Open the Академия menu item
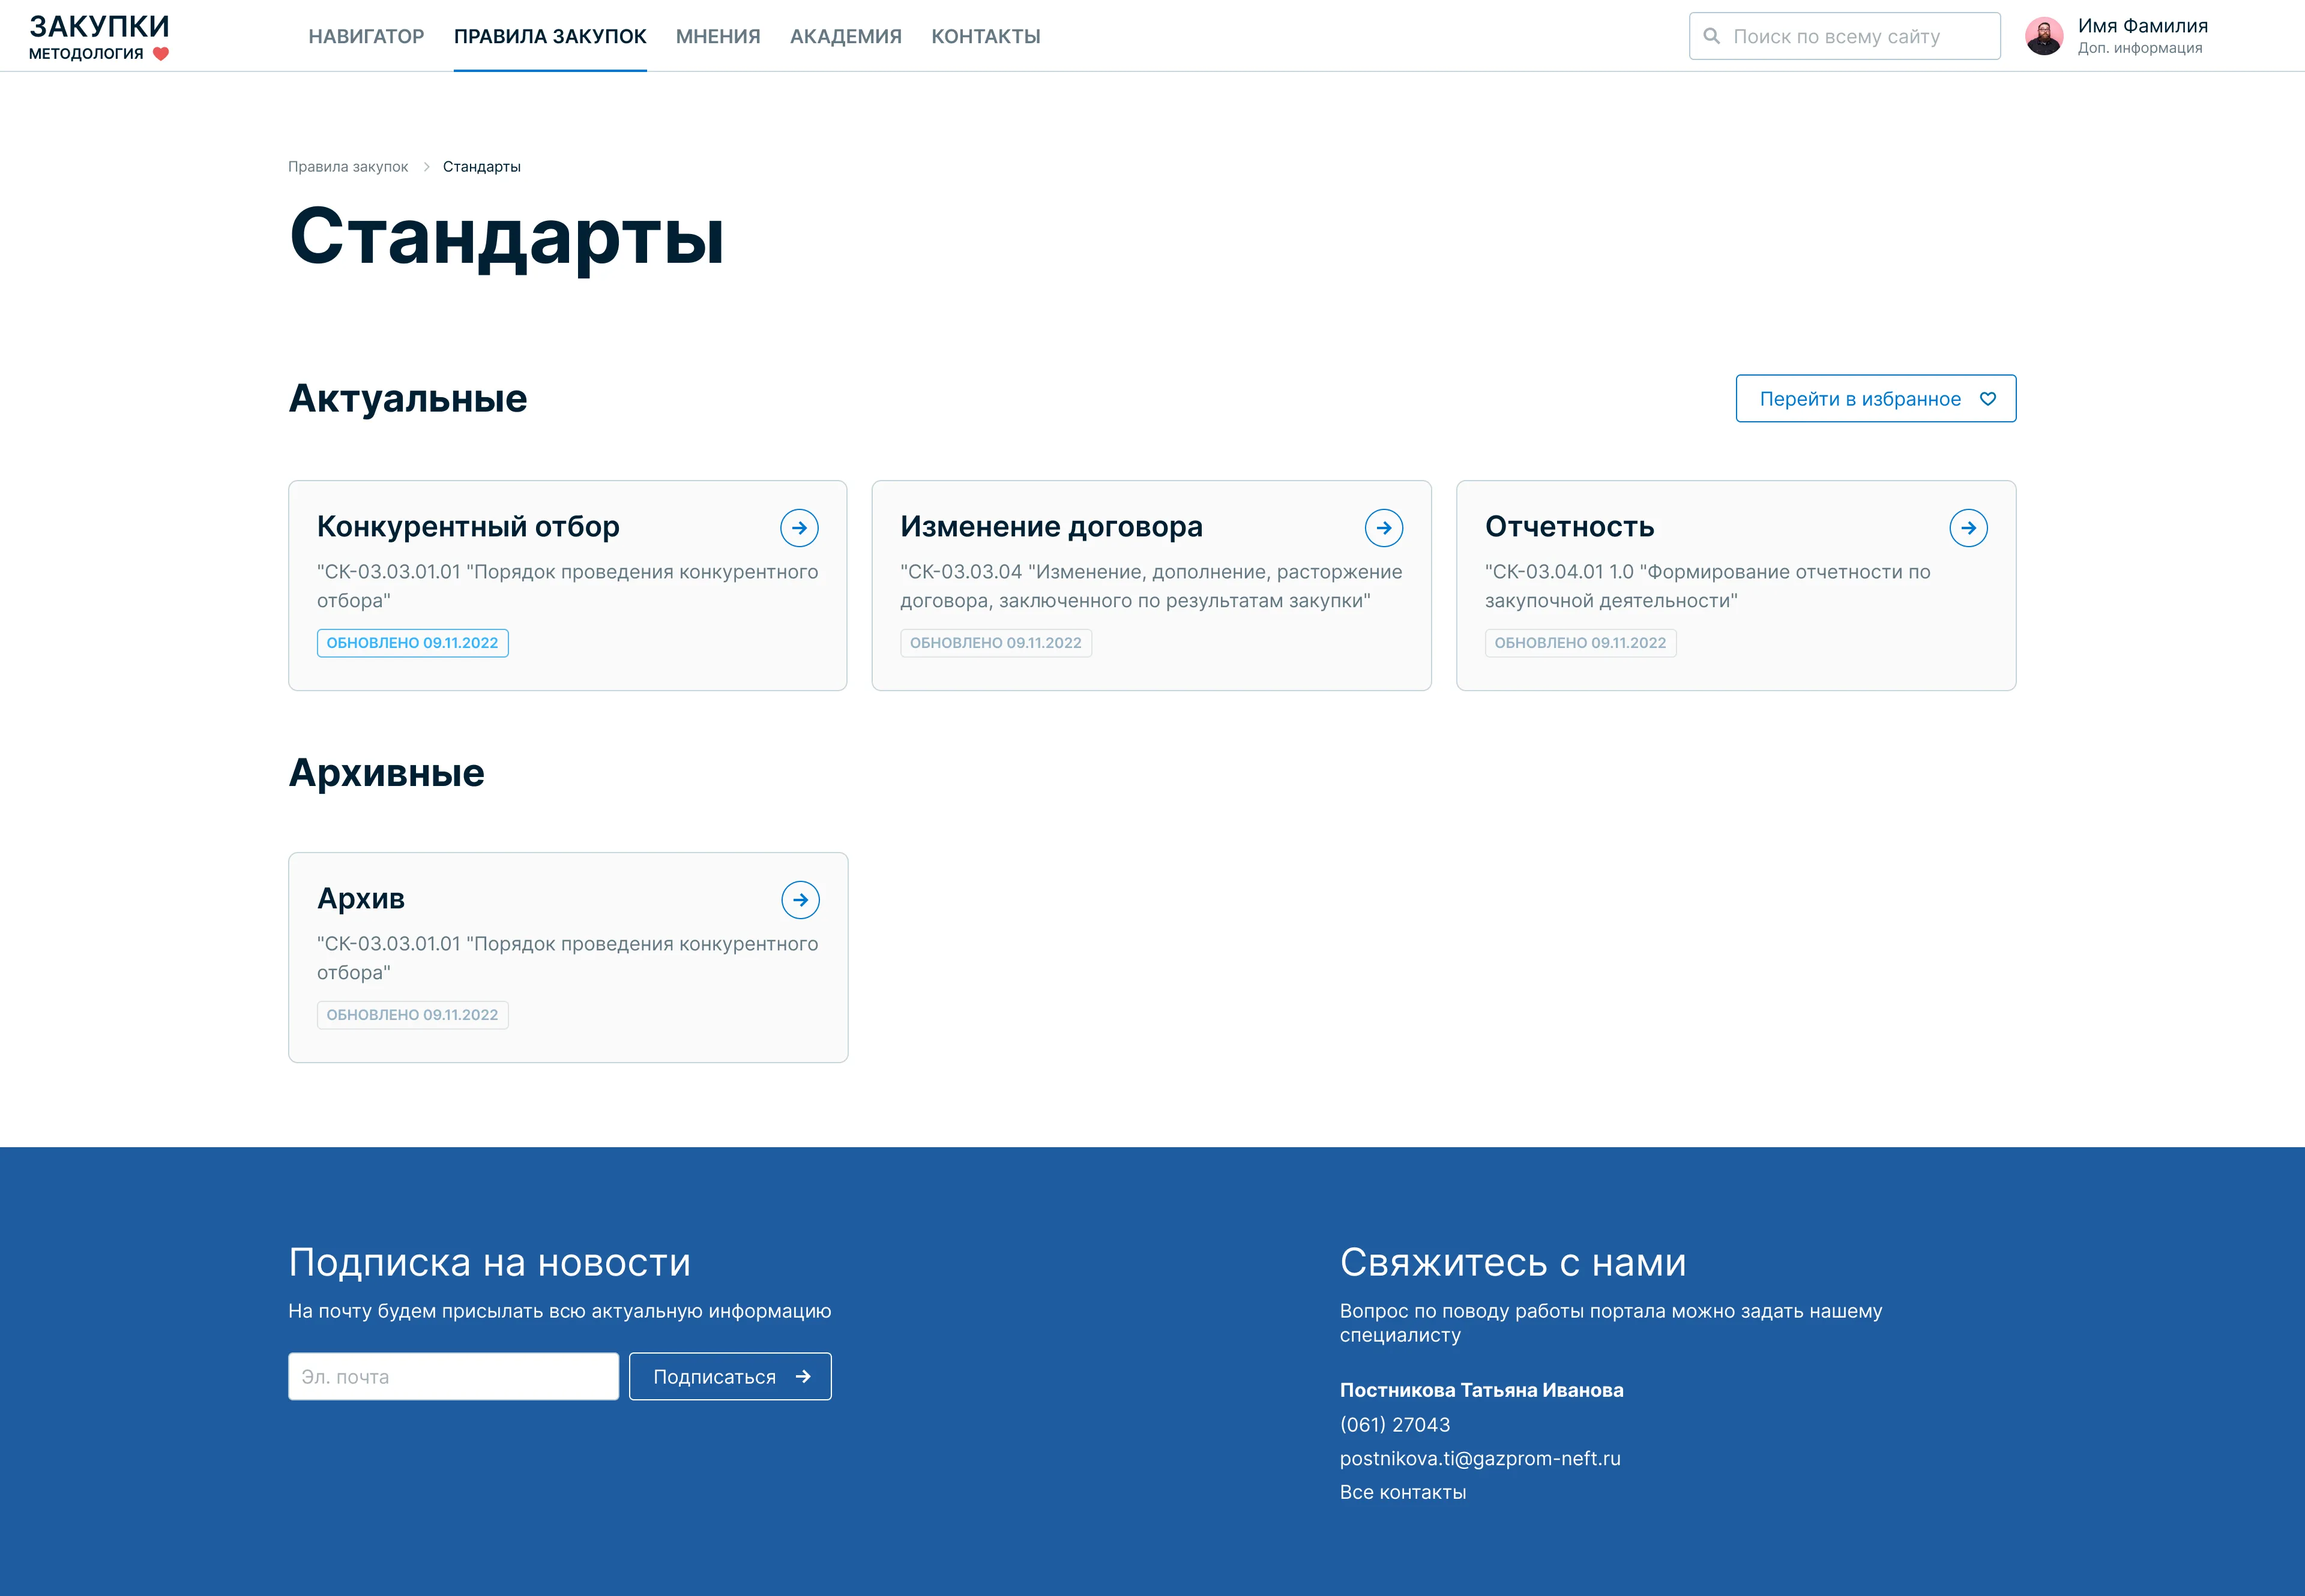Screen dimensions: 2305x1596 coord(845,36)
